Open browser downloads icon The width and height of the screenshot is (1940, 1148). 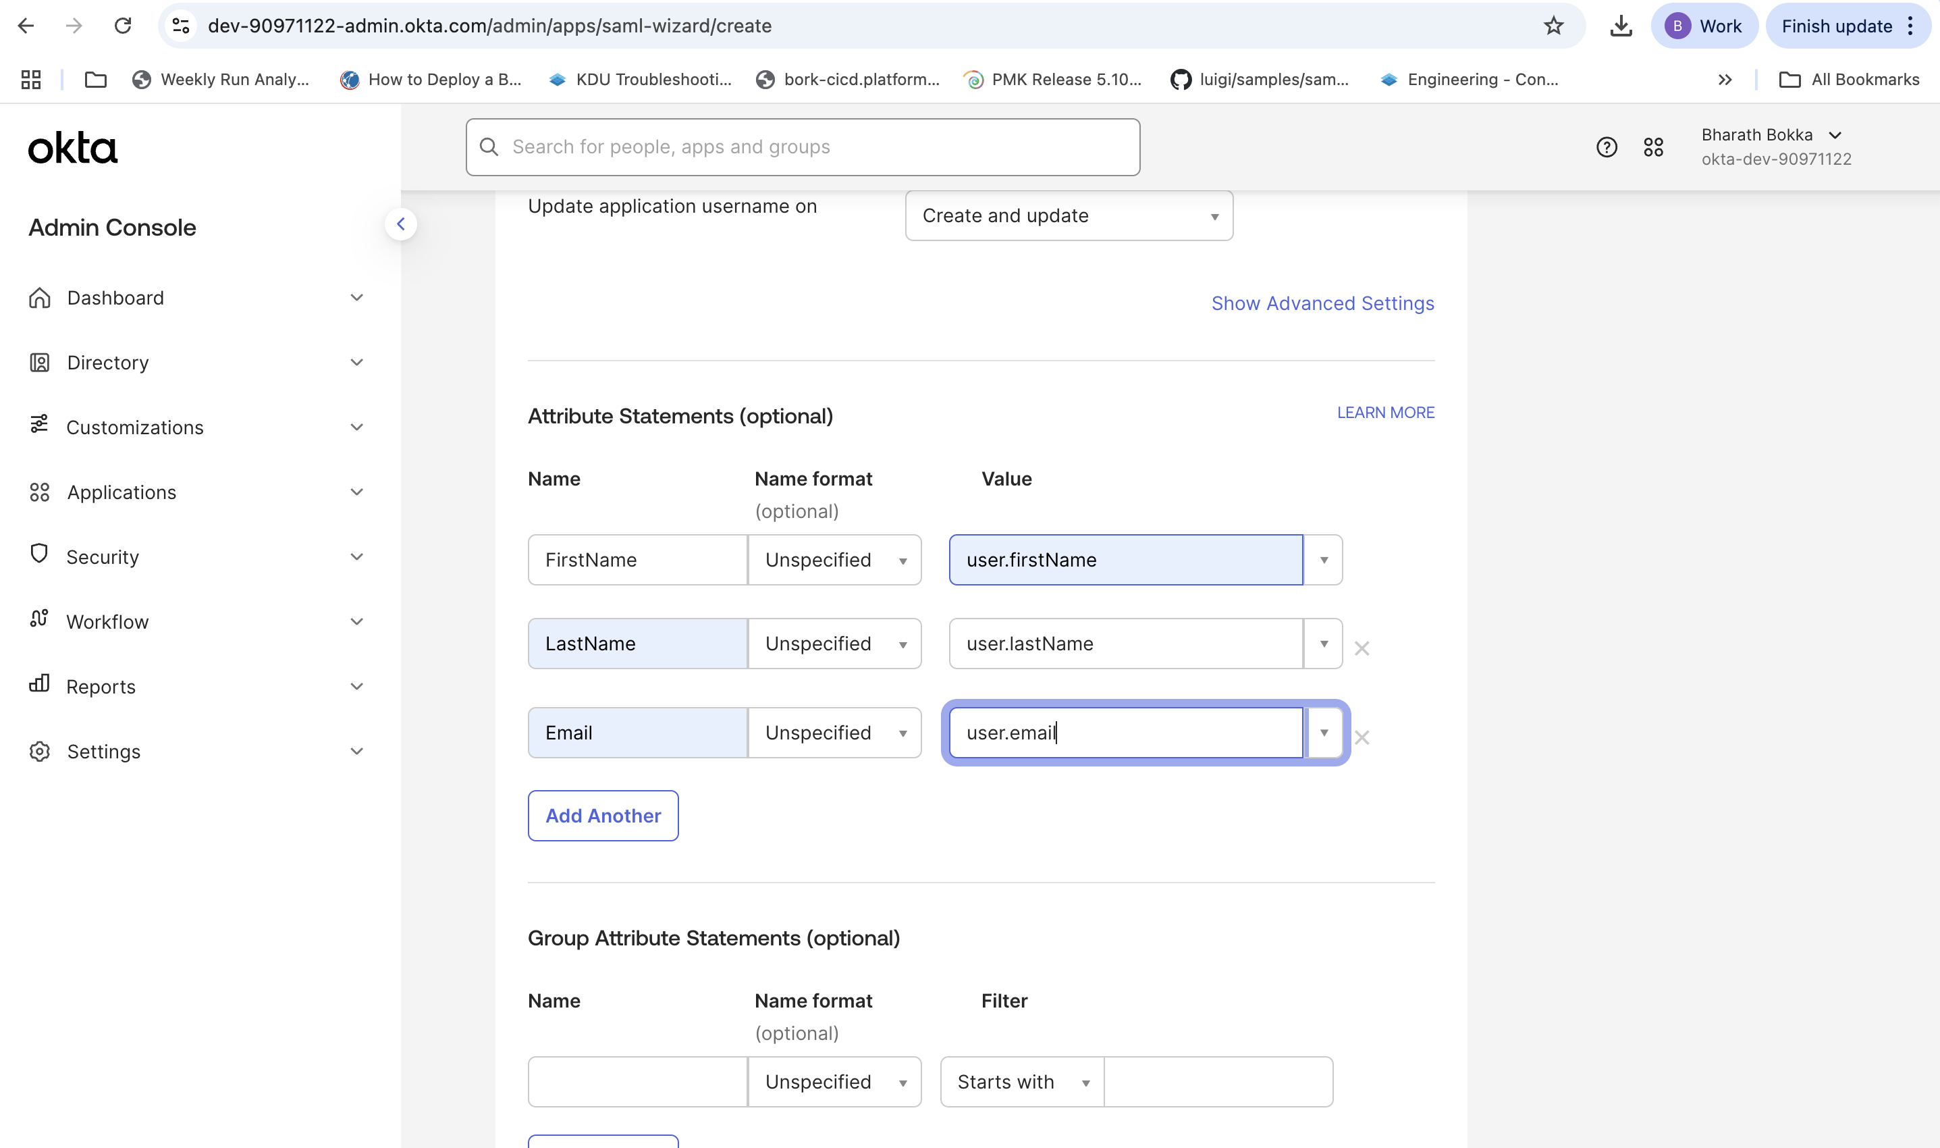coord(1621,26)
